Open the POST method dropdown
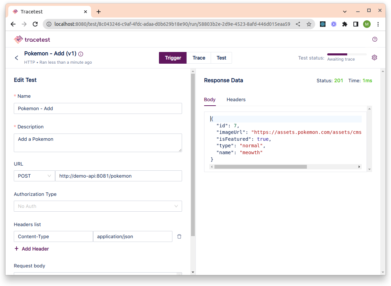391x286 pixels. [x=34, y=176]
